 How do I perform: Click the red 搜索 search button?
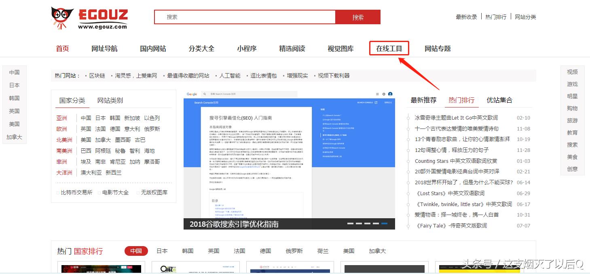358,17
